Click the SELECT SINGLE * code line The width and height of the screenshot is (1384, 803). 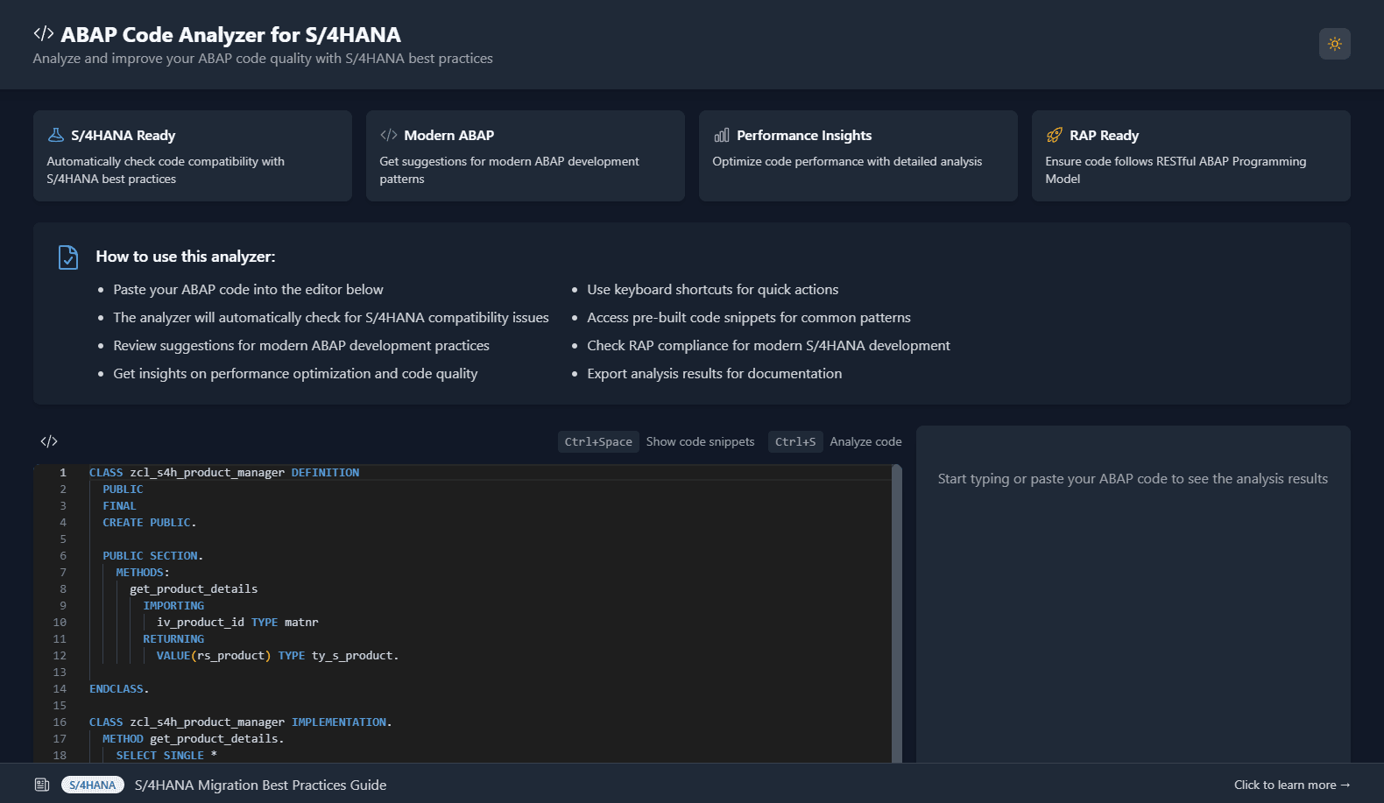(166, 755)
